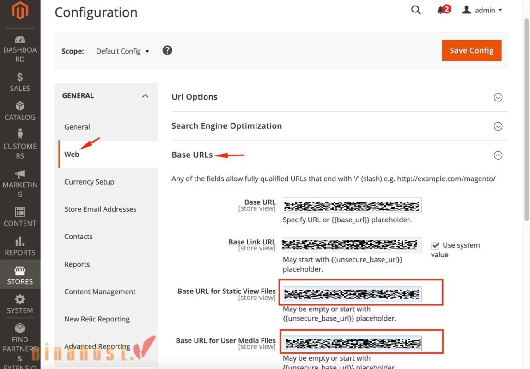Open the notifications bell icon
The image size is (530, 369).
(x=441, y=11)
